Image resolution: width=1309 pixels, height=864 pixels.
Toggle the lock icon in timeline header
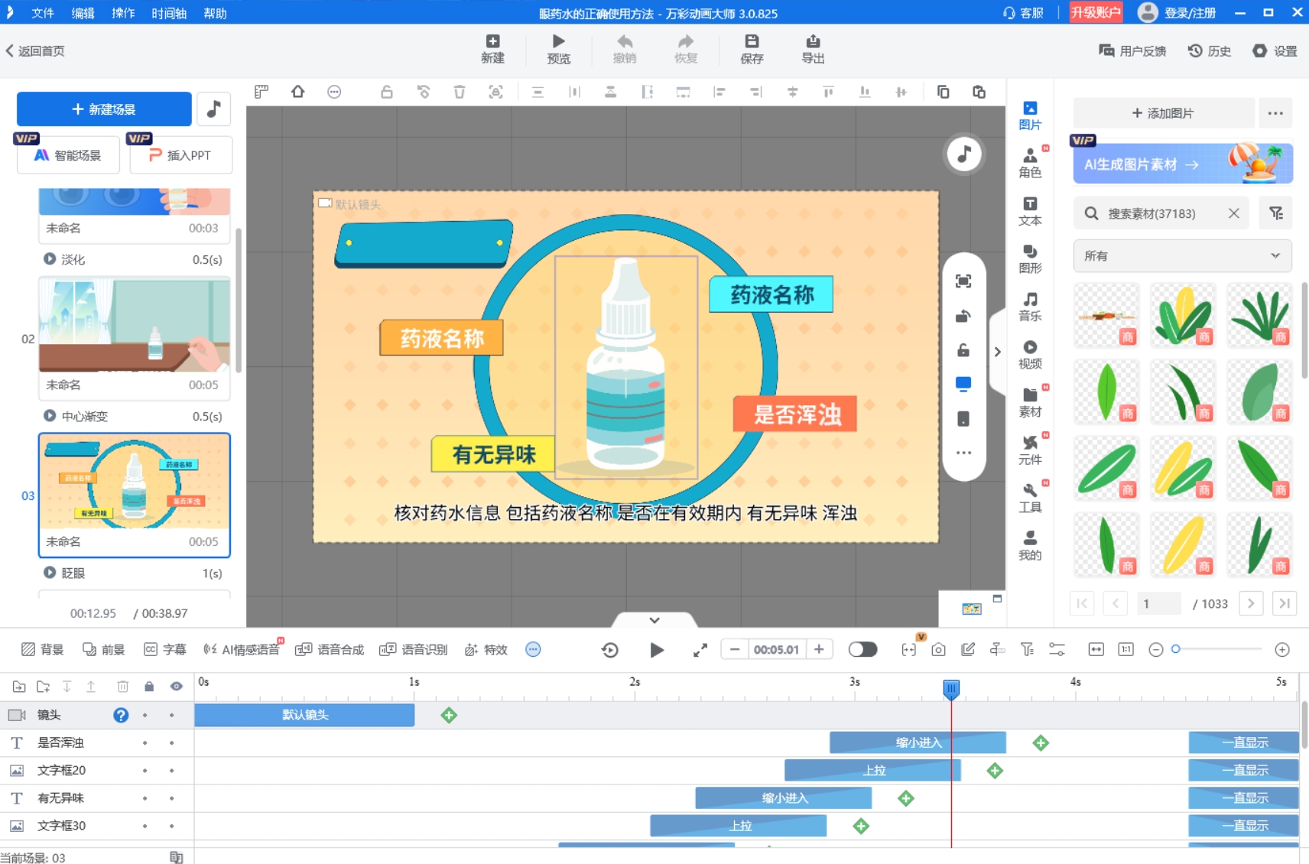pyautogui.click(x=149, y=687)
